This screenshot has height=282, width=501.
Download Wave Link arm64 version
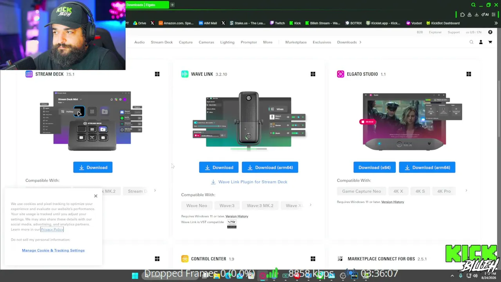pyautogui.click(x=270, y=168)
